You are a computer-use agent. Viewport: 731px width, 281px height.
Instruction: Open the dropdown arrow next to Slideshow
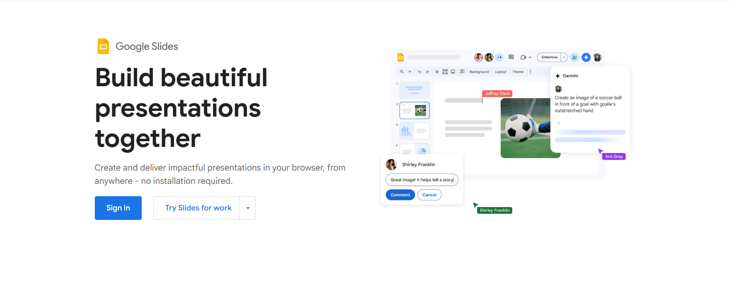pyautogui.click(x=565, y=57)
